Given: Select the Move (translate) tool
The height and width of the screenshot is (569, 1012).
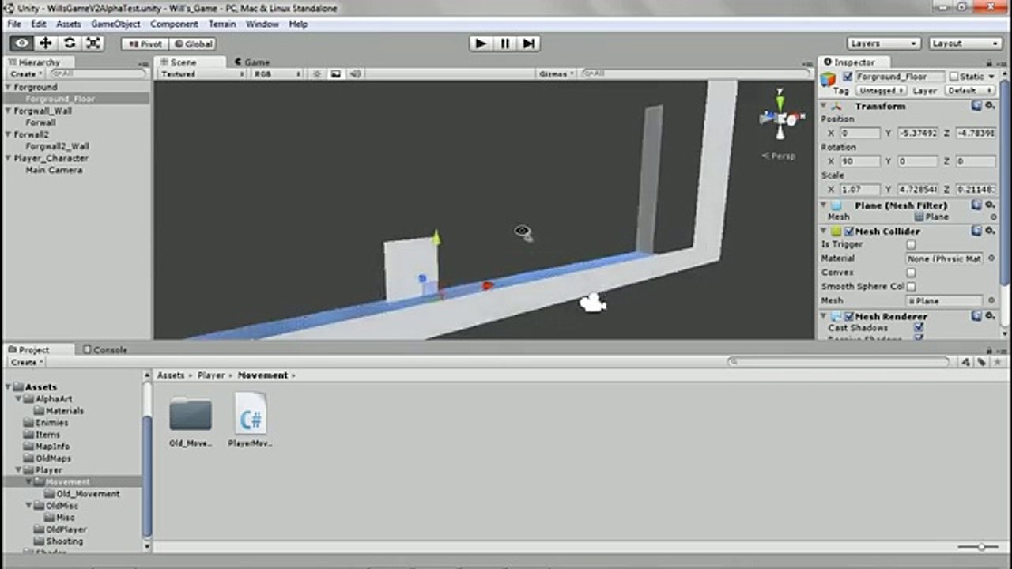Looking at the screenshot, I should click(45, 43).
